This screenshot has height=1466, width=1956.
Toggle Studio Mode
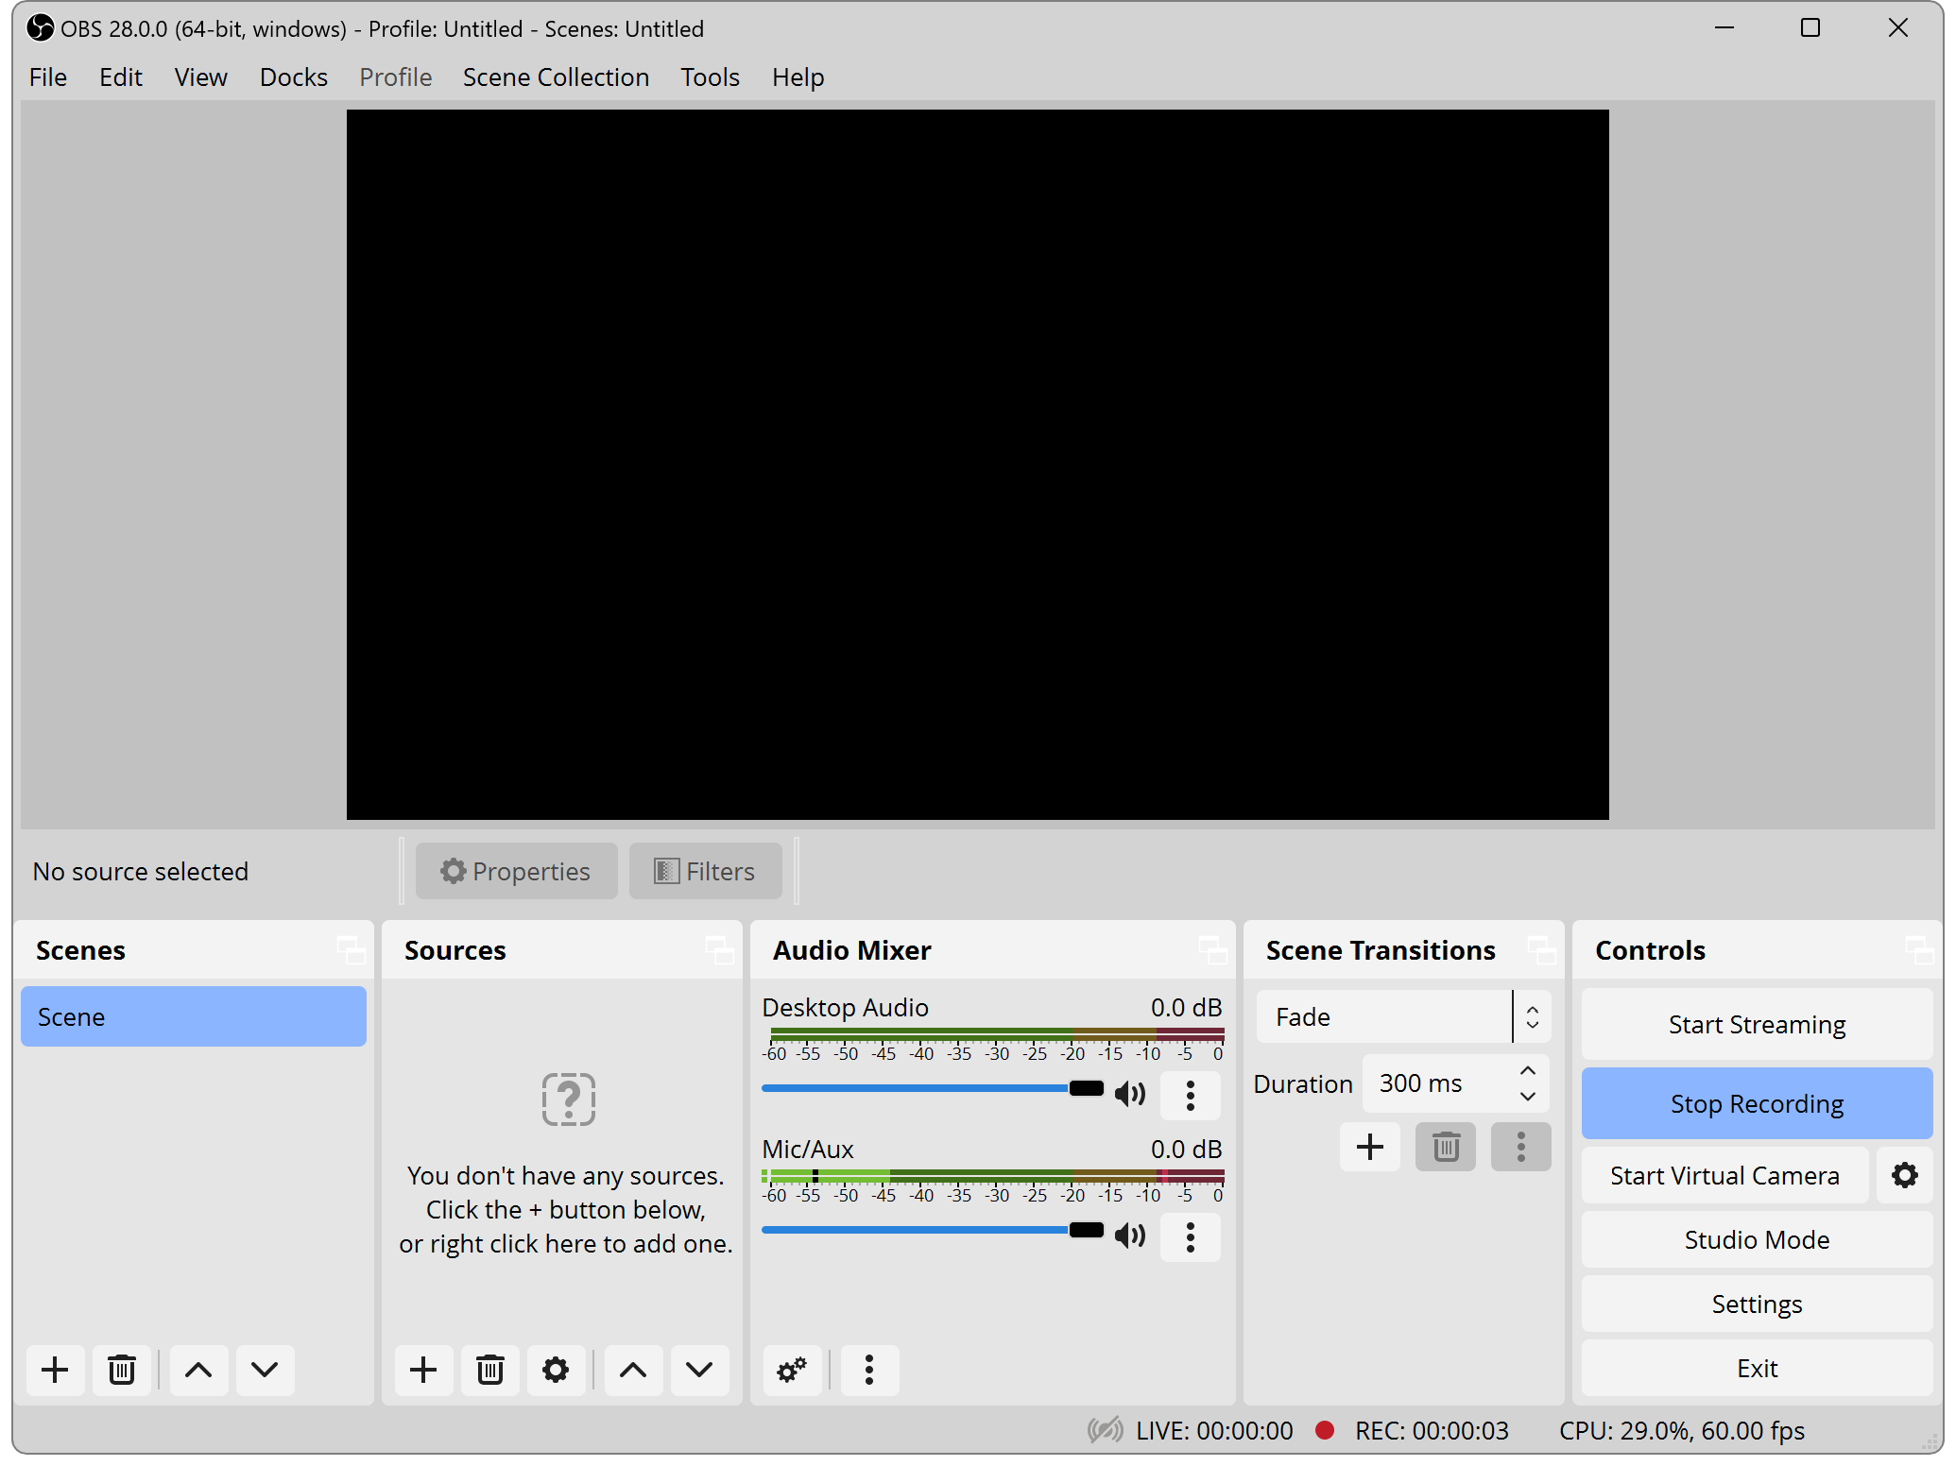[1756, 1238]
